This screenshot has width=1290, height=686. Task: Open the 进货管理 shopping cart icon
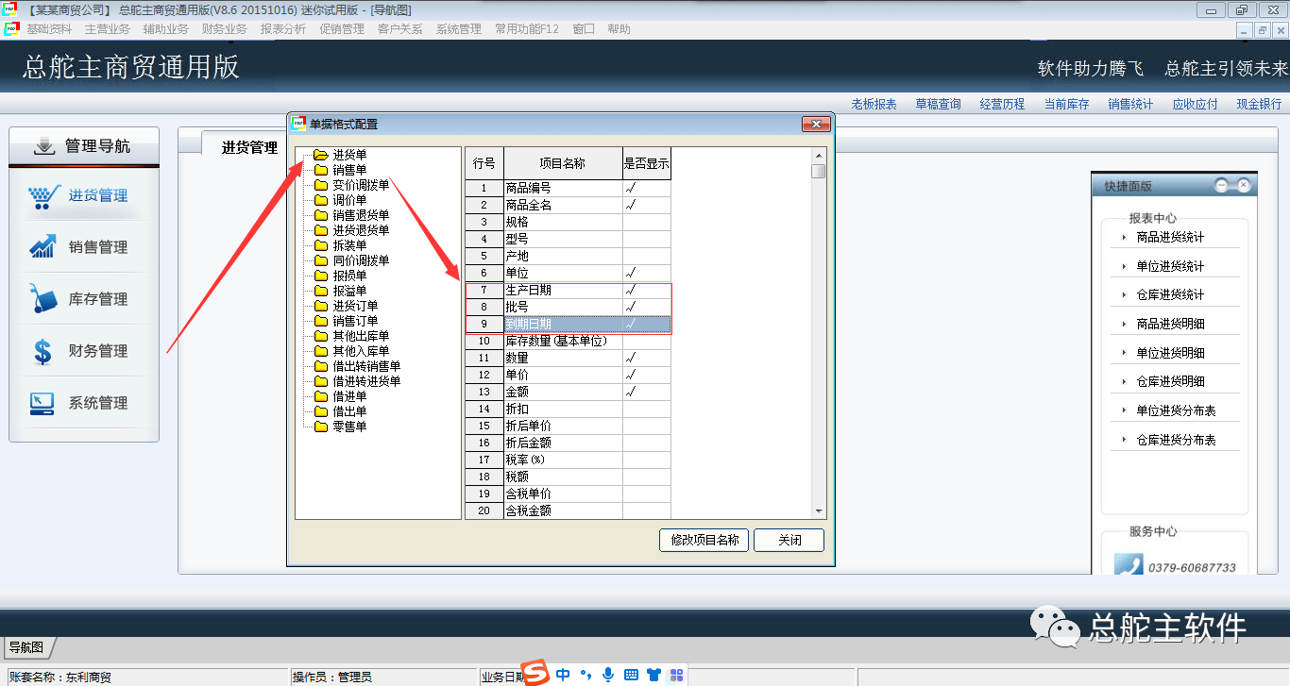click(x=43, y=196)
